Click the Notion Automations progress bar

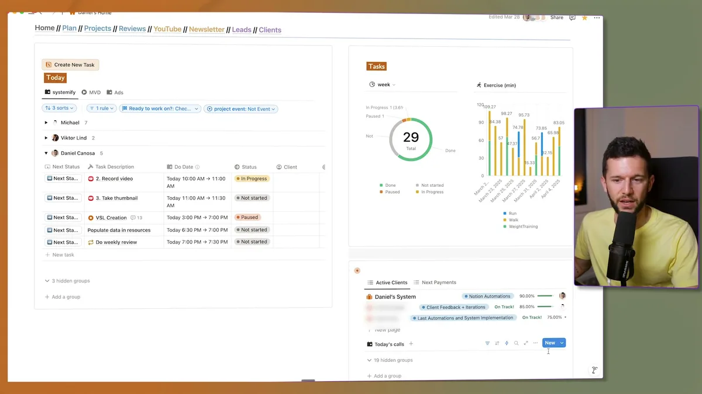(x=544, y=296)
